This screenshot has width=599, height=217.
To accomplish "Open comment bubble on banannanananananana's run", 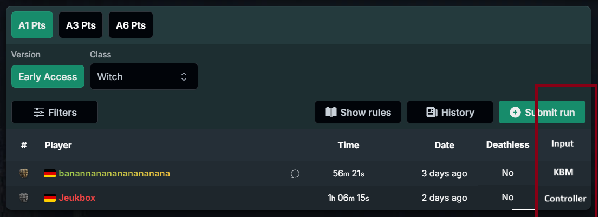I will point(295,174).
